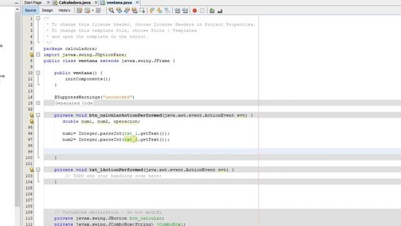Select the ventana.java tab
Viewport: 401px width, 226px height.
119,3
